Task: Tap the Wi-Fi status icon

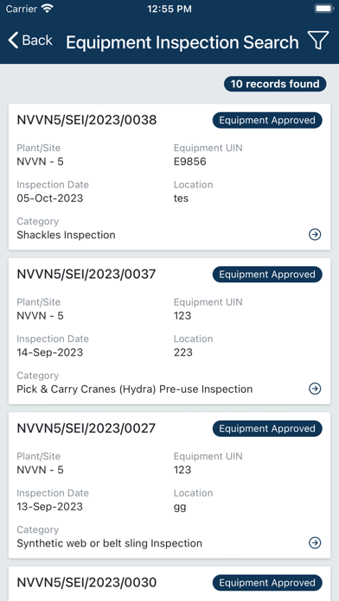Action: tap(48, 9)
